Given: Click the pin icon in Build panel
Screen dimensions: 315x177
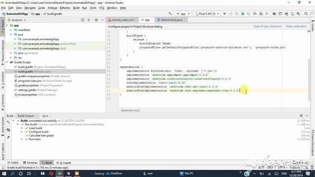Looking at the screenshot, I should pyautogui.click(x=8, y=137).
